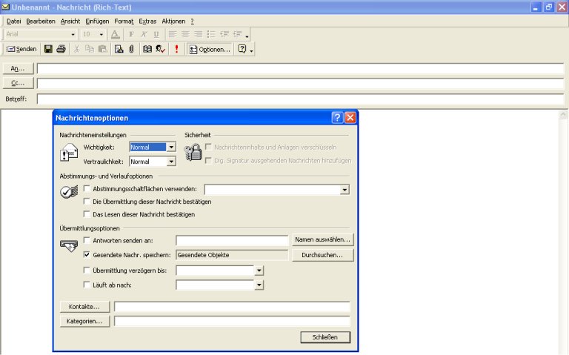The width and height of the screenshot is (569, 355).
Task: Enable Abstimmungsschaltflächen verwenden checkbox
Action: point(87,189)
